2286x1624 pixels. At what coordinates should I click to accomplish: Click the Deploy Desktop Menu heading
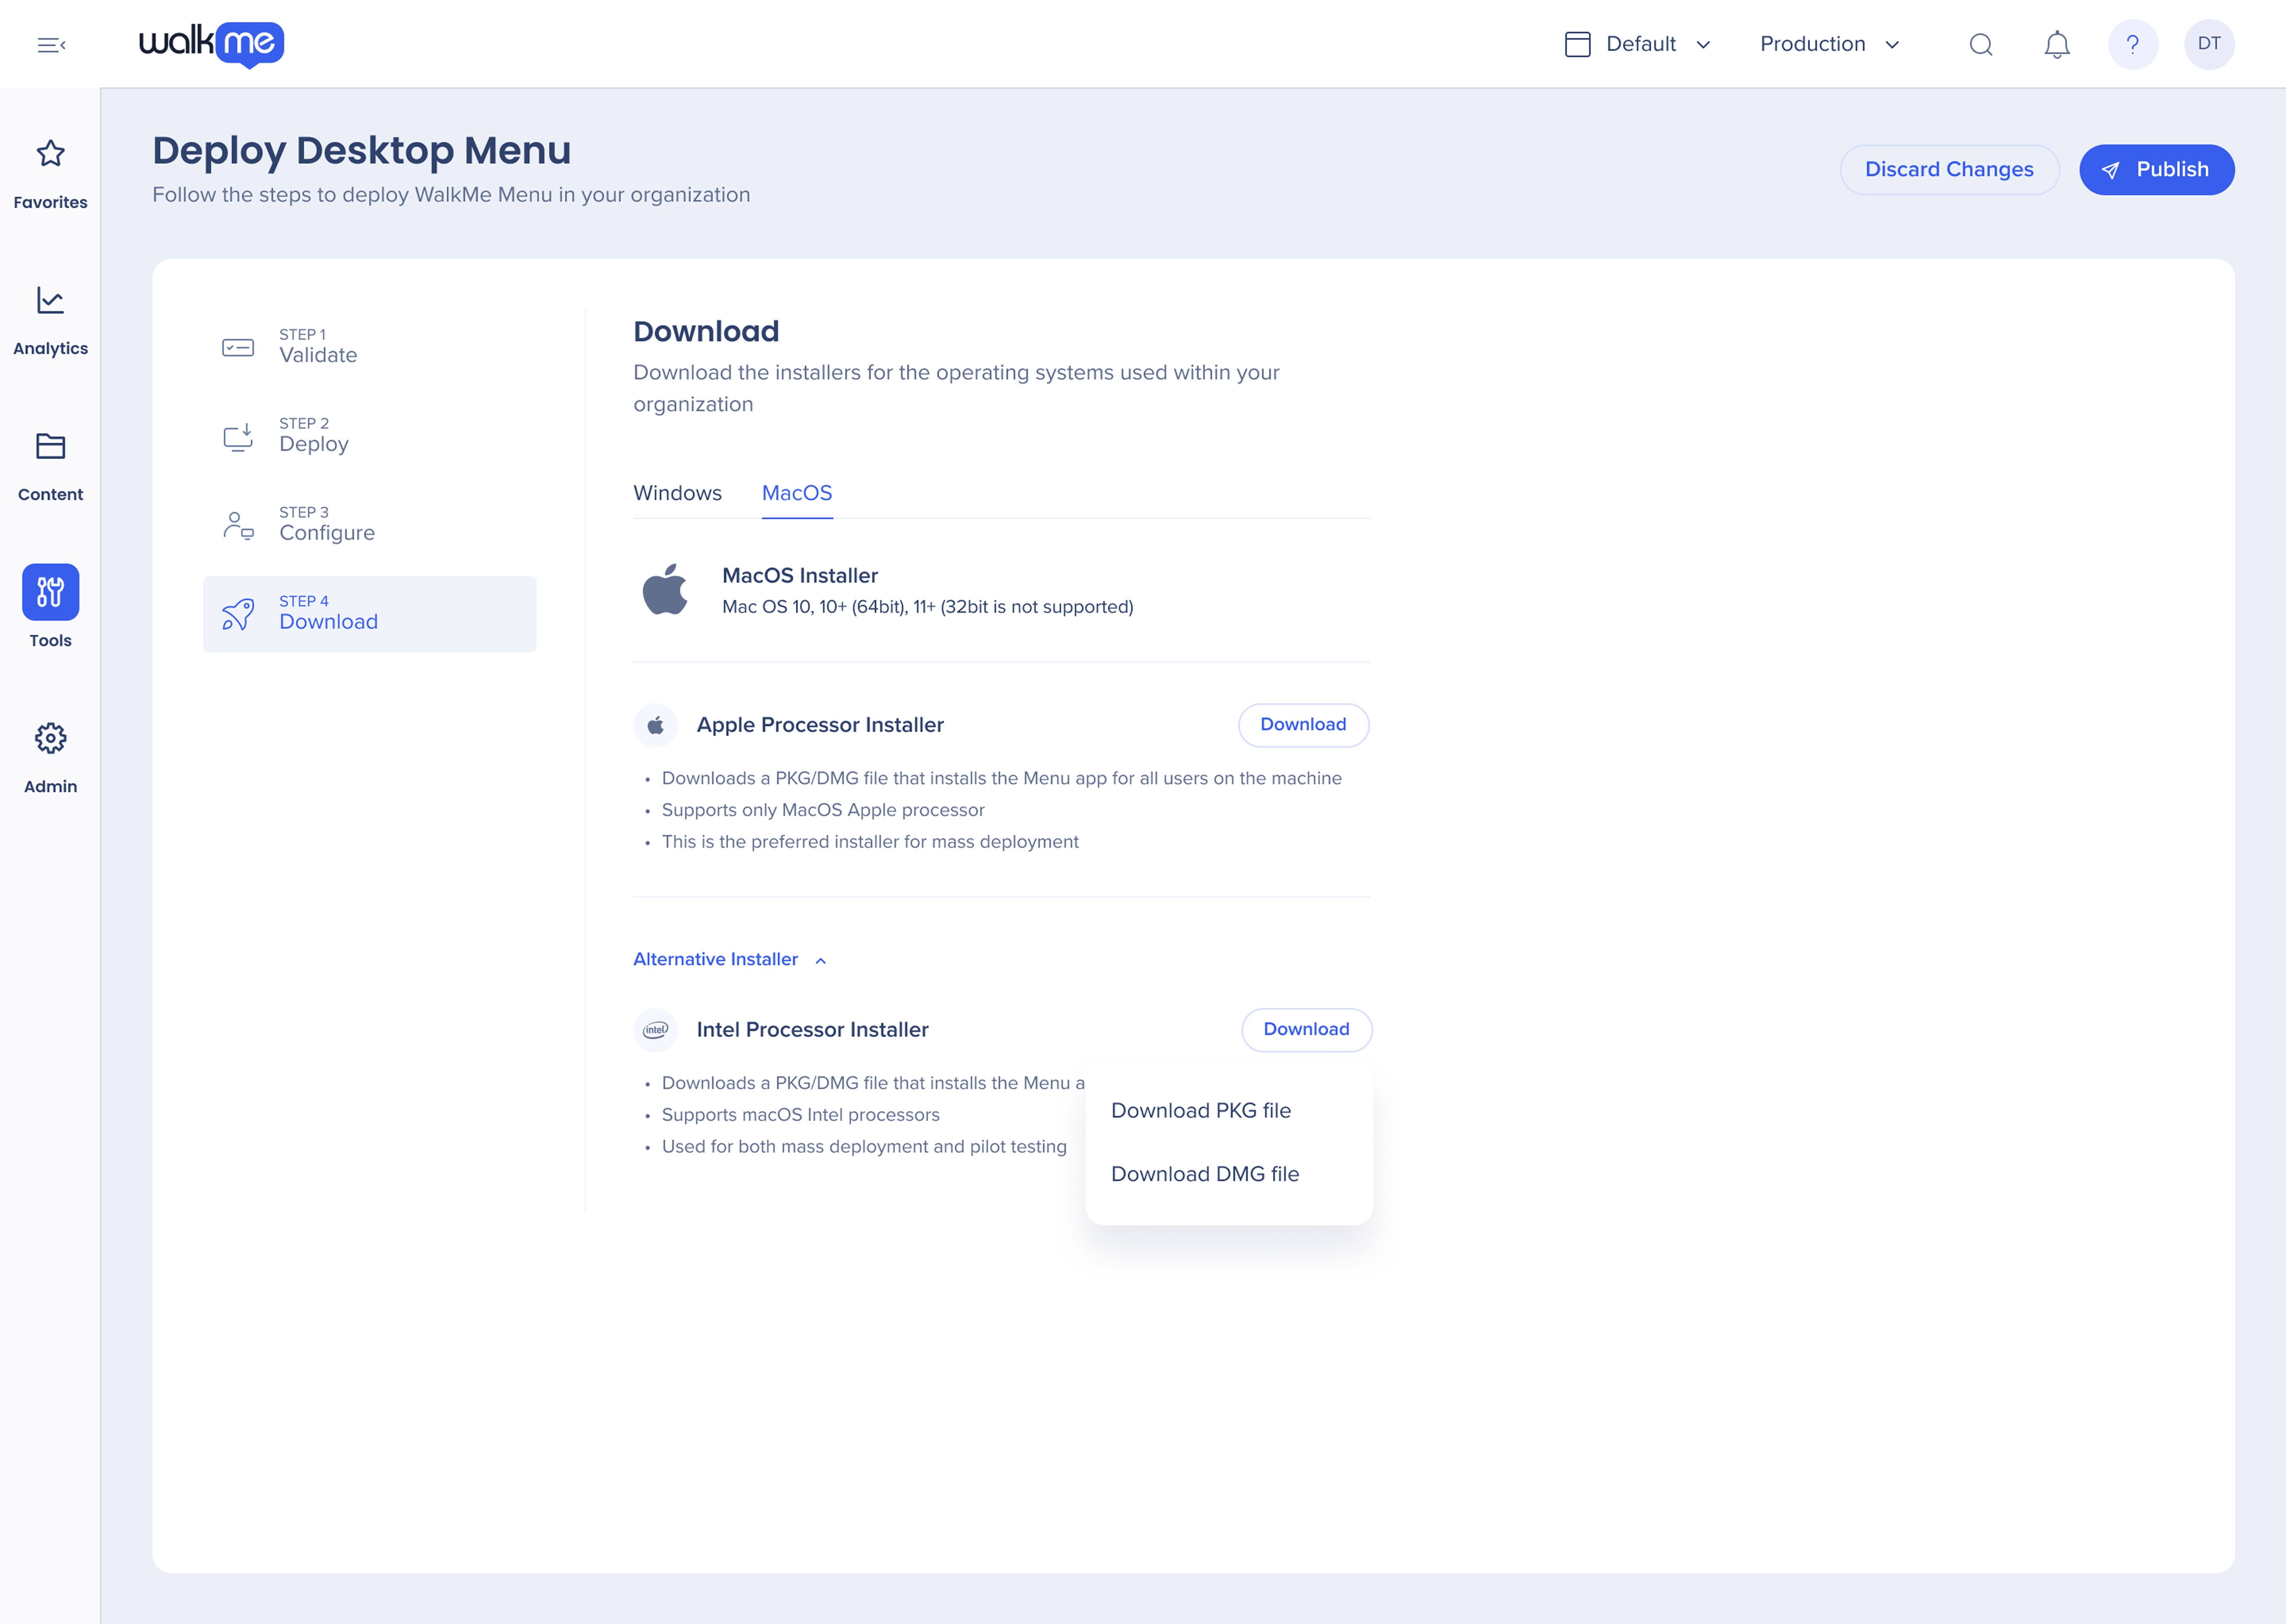(362, 150)
